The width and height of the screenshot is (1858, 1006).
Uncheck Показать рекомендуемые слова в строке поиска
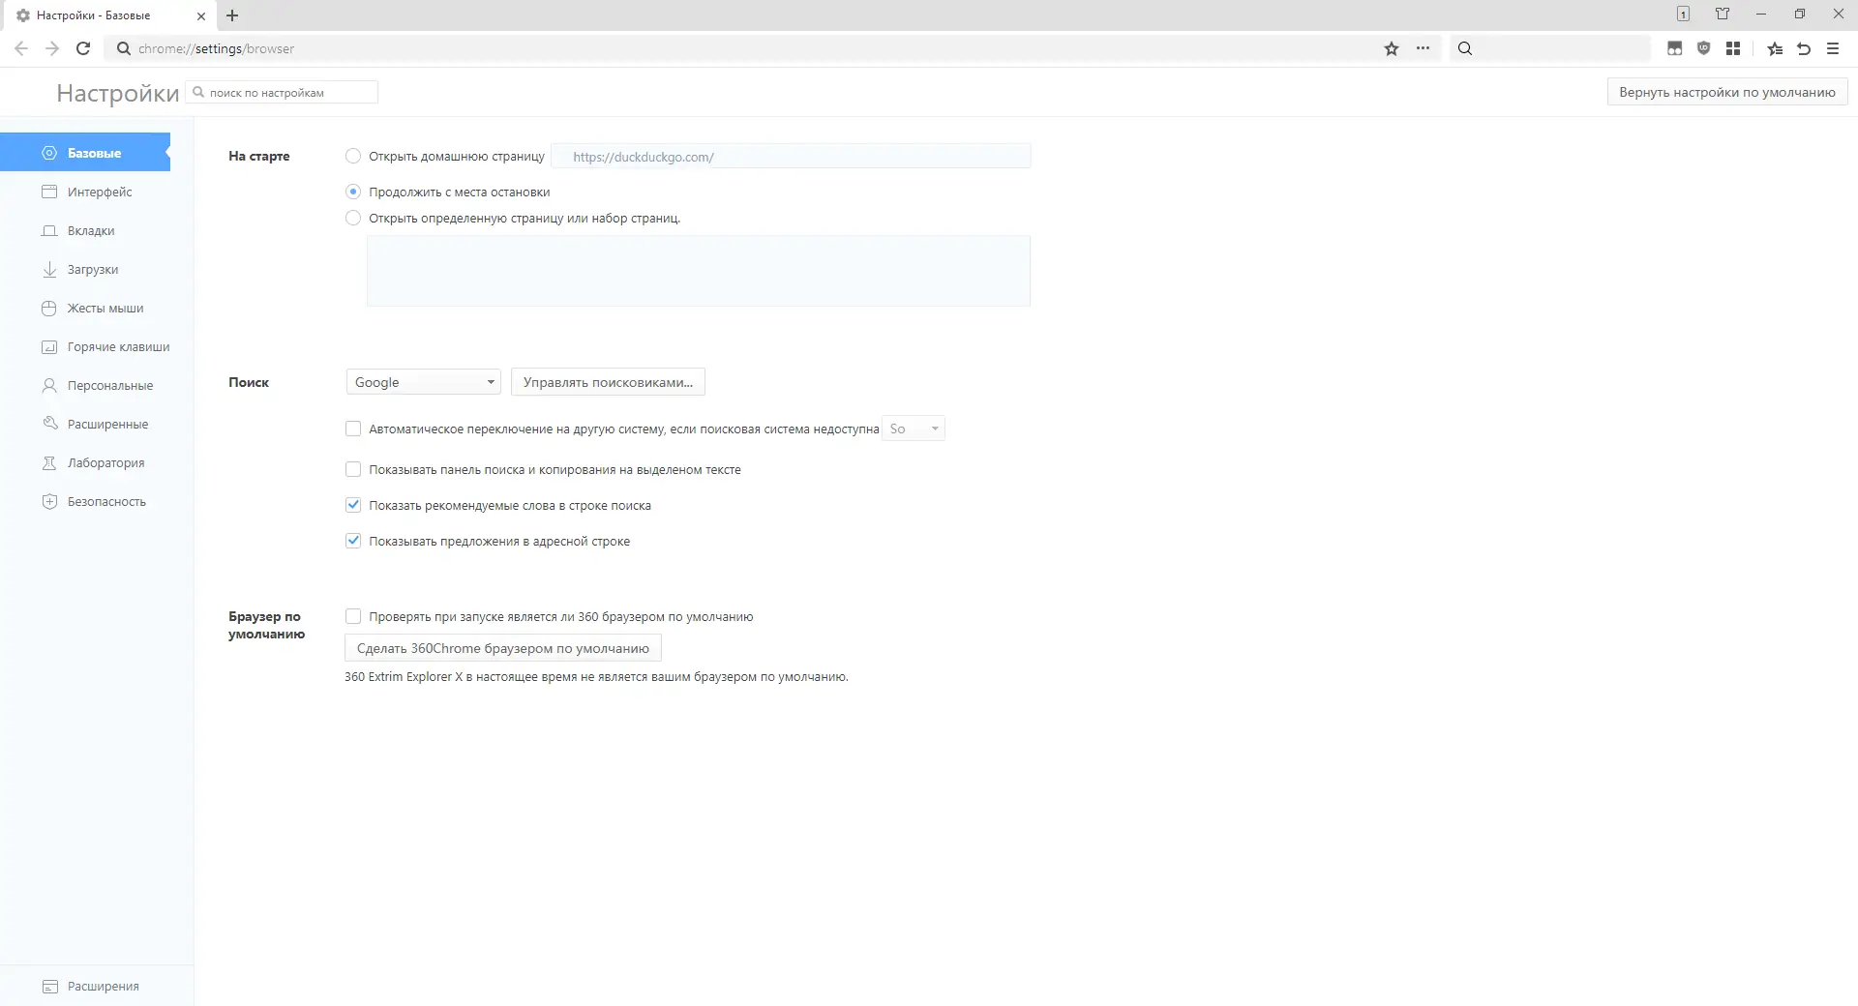point(353,505)
